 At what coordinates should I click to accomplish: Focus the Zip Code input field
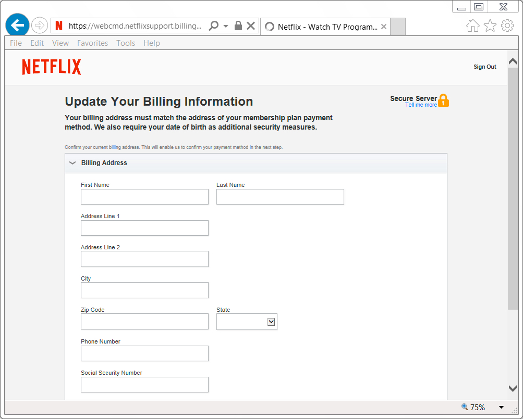pos(144,322)
